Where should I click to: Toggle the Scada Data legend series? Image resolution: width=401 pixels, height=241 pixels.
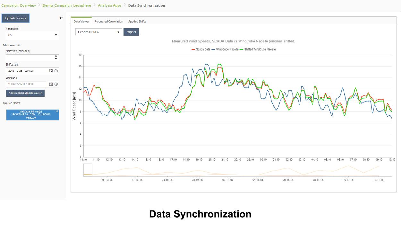201,49
